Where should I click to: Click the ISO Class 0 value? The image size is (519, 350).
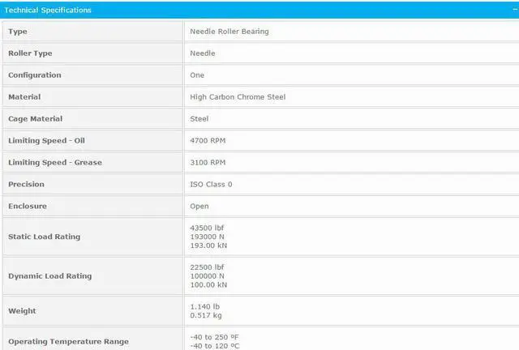pyautogui.click(x=211, y=185)
